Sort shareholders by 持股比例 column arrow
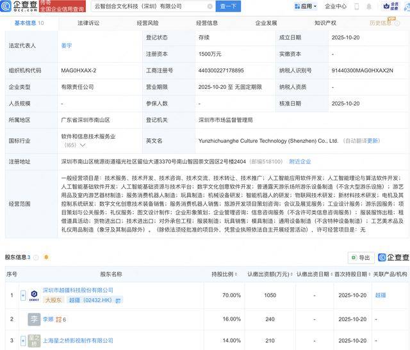The width and height of the screenshot is (410, 350). [x=236, y=274]
